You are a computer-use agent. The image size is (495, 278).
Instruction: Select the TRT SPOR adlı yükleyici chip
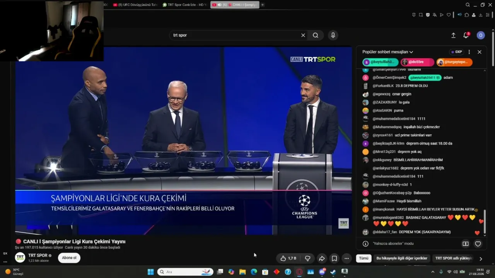pos(454,258)
